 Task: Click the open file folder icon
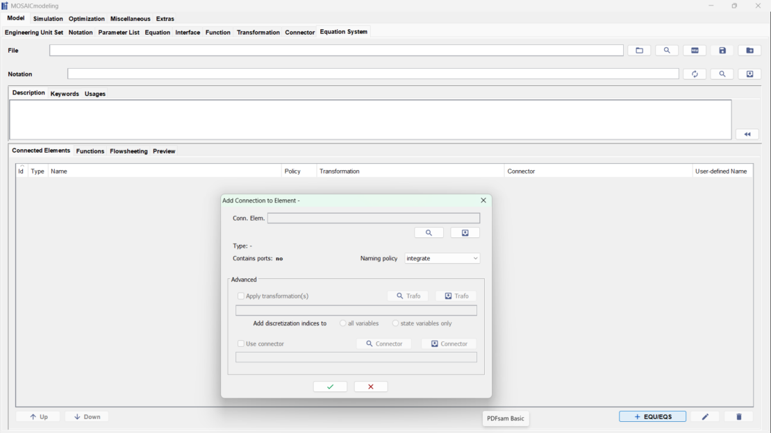639,50
